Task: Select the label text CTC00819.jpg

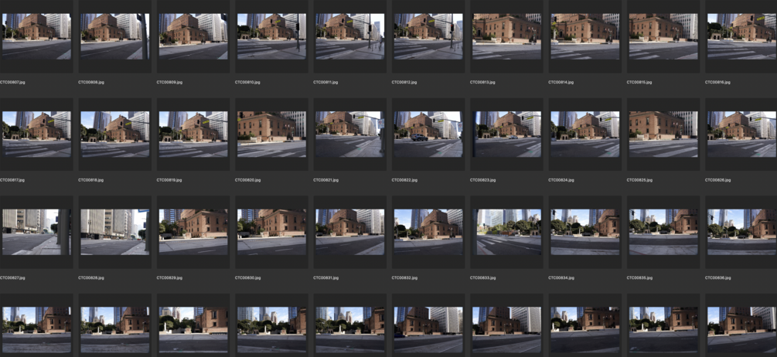Action: pyautogui.click(x=169, y=180)
